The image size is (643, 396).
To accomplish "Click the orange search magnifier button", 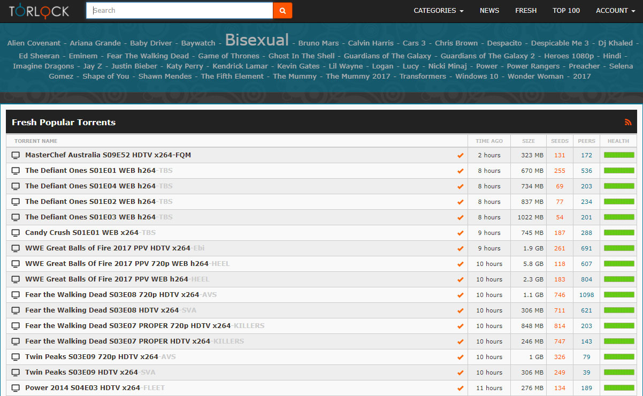I will 282,10.
